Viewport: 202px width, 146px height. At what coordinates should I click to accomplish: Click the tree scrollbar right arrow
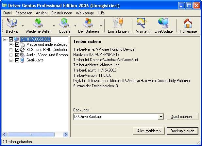tap(65, 135)
